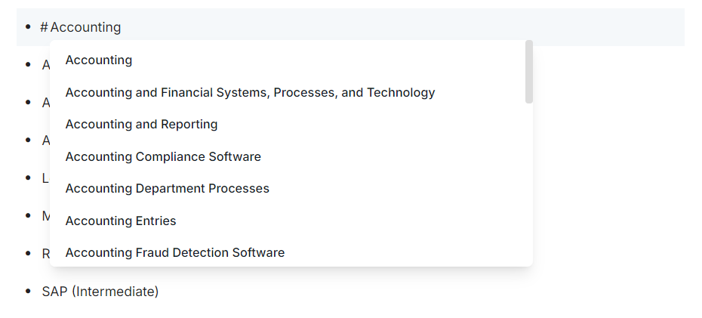This screenshot has width=702, height=318.
Task: Click the "SAP (Intermediate)" list item
Action: 100,292
